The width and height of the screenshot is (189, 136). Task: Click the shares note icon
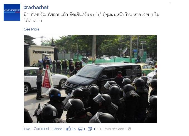(90, 129)
